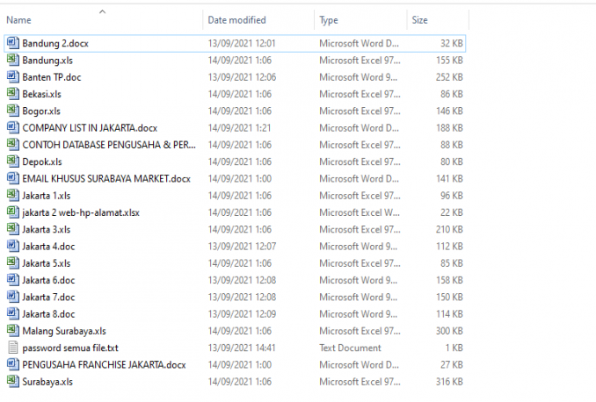Select PENGUSAHA FRANCHISE JAKARTA.docx
This screenshot has width=596, height=402.
pos(104,364)
